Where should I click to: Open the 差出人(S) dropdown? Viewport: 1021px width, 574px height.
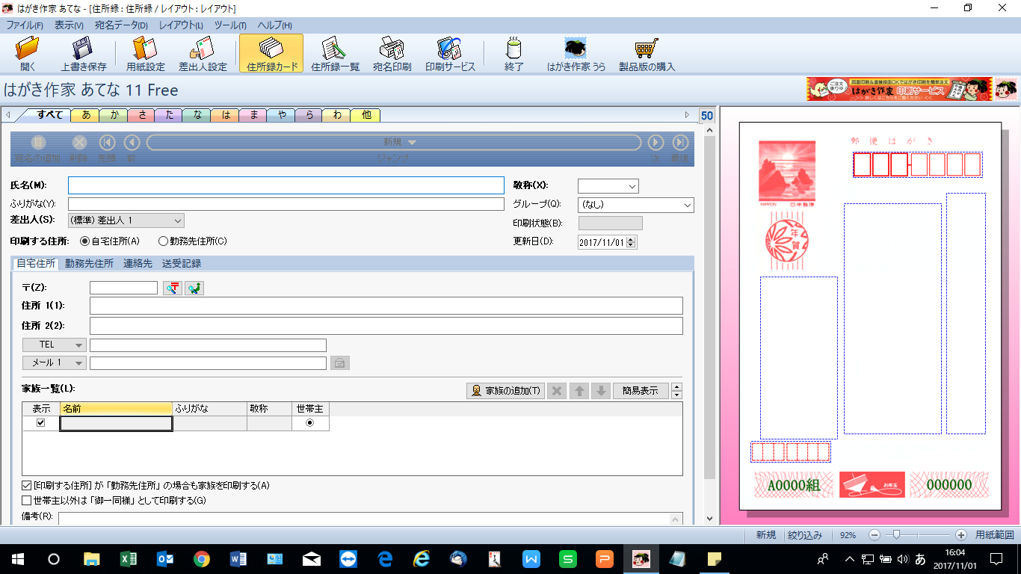[x=126, y=220]
